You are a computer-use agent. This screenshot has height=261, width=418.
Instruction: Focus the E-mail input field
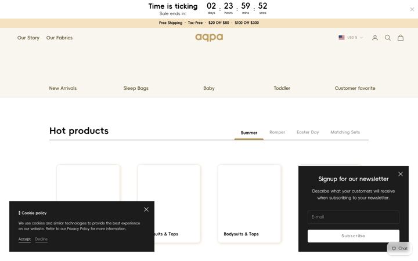[354, 217]
